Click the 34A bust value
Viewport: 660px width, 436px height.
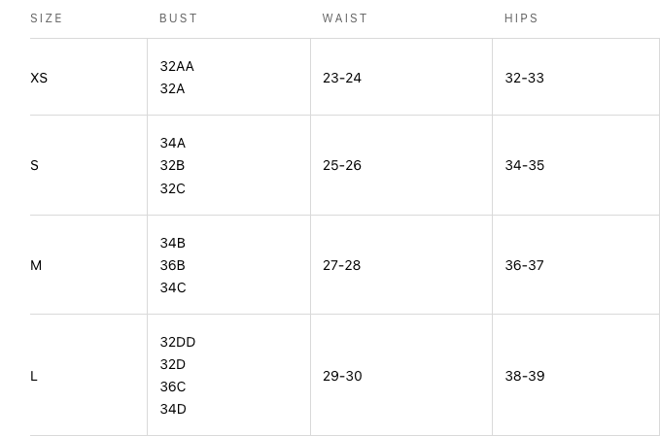click(173, 143)
